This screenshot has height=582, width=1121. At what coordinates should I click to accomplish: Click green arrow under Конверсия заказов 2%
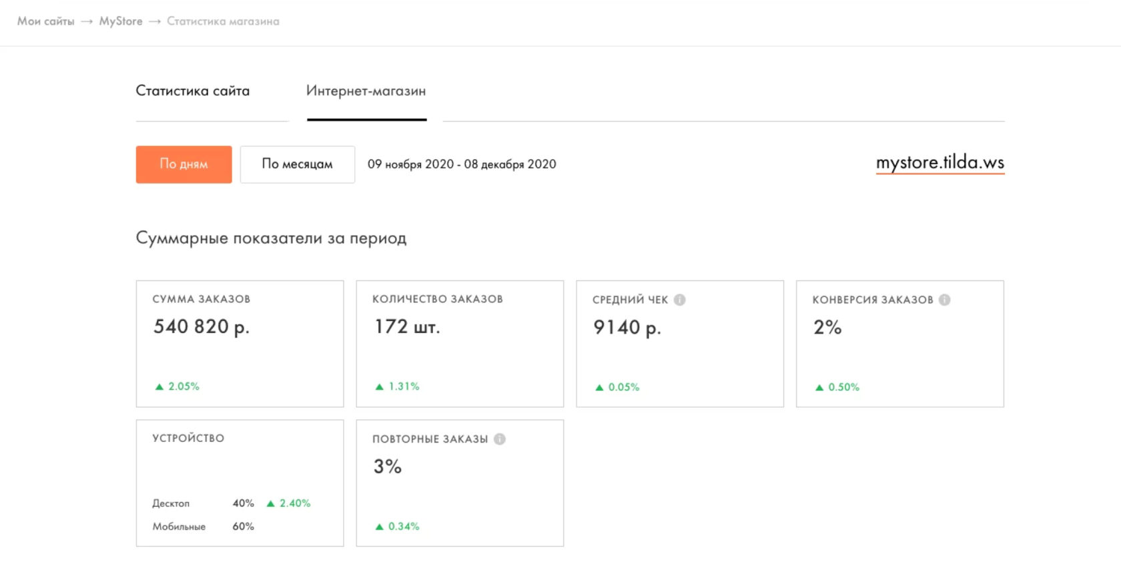(819, 387)
